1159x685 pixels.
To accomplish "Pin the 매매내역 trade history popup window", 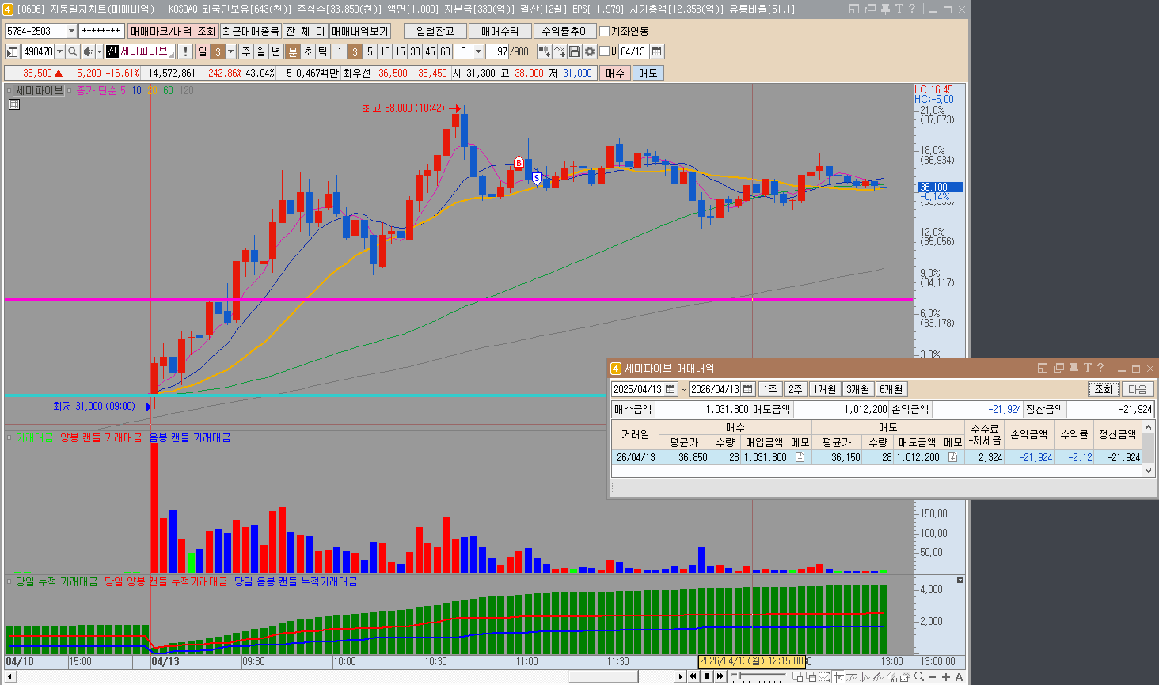I will pos(1073,368).
